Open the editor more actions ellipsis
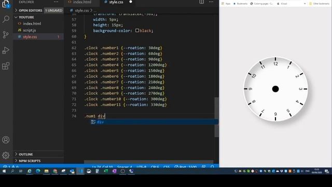 tap(211, 2)
